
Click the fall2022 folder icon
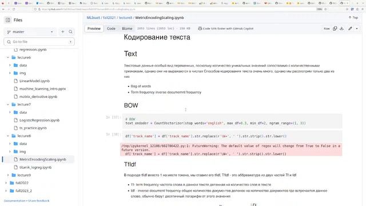point(11,183)
